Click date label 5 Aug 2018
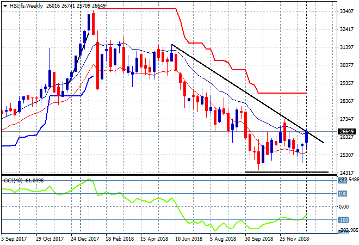Viewport: 359px width, 245px height. (x=223, y=239)
